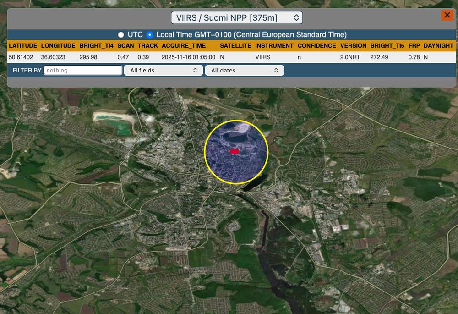458x314 pixels.
Task: Click acquire time 2025-11-16 01:05:00
Action: tap(188, 57)
